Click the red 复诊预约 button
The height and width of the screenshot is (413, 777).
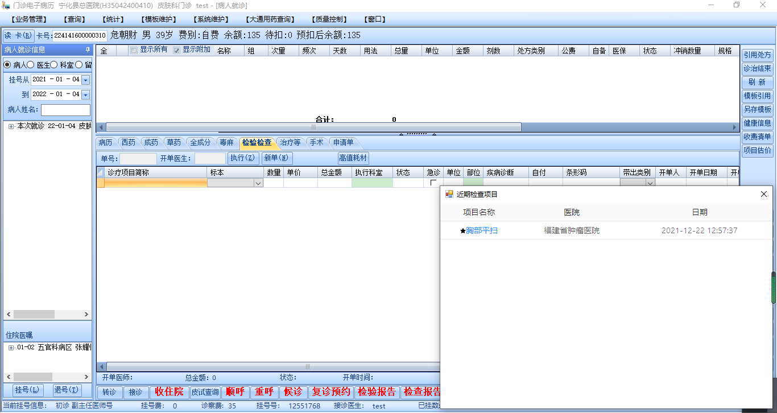[331, 392]
